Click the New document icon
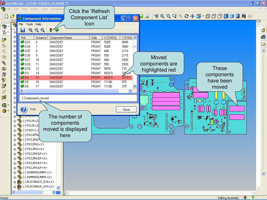The image size is (267, 200). point(7,16)
